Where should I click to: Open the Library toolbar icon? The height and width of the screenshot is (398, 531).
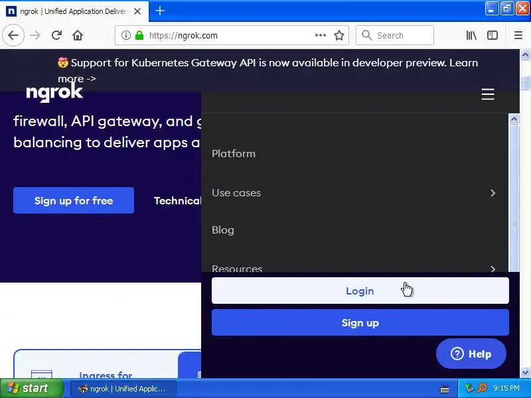coord(471,35)
